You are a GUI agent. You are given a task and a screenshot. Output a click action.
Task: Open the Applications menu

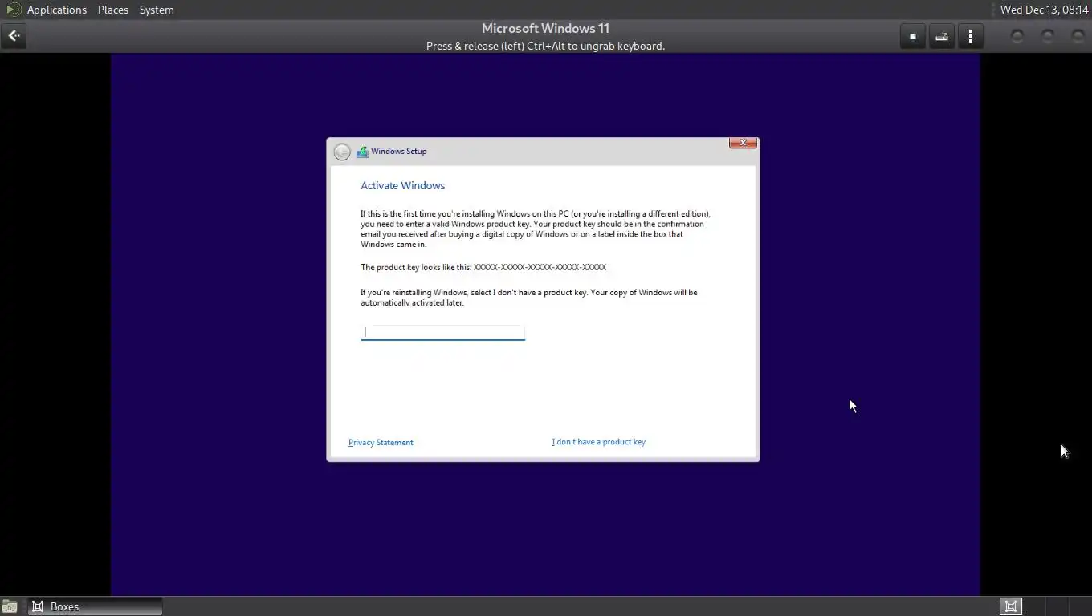(x=56, y=10)
